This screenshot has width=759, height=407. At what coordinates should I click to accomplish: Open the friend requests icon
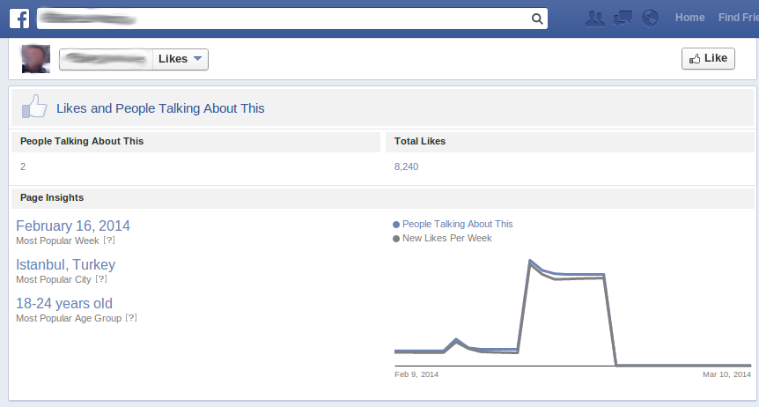click(x=595, y=18)
